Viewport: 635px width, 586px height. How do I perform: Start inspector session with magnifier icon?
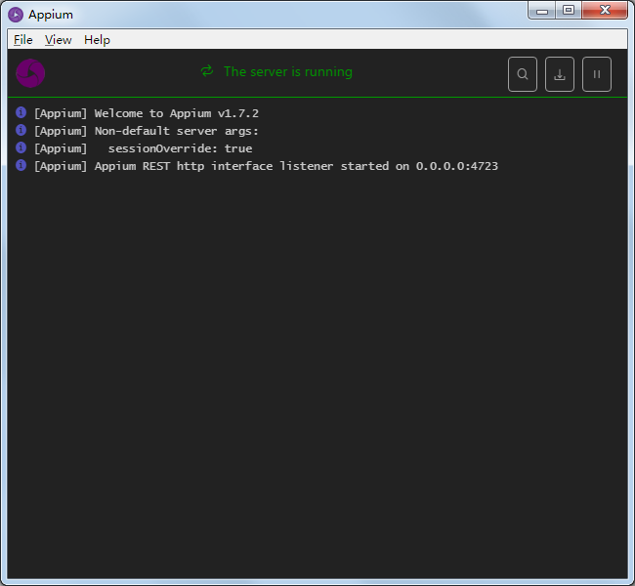tap(523, 74)
